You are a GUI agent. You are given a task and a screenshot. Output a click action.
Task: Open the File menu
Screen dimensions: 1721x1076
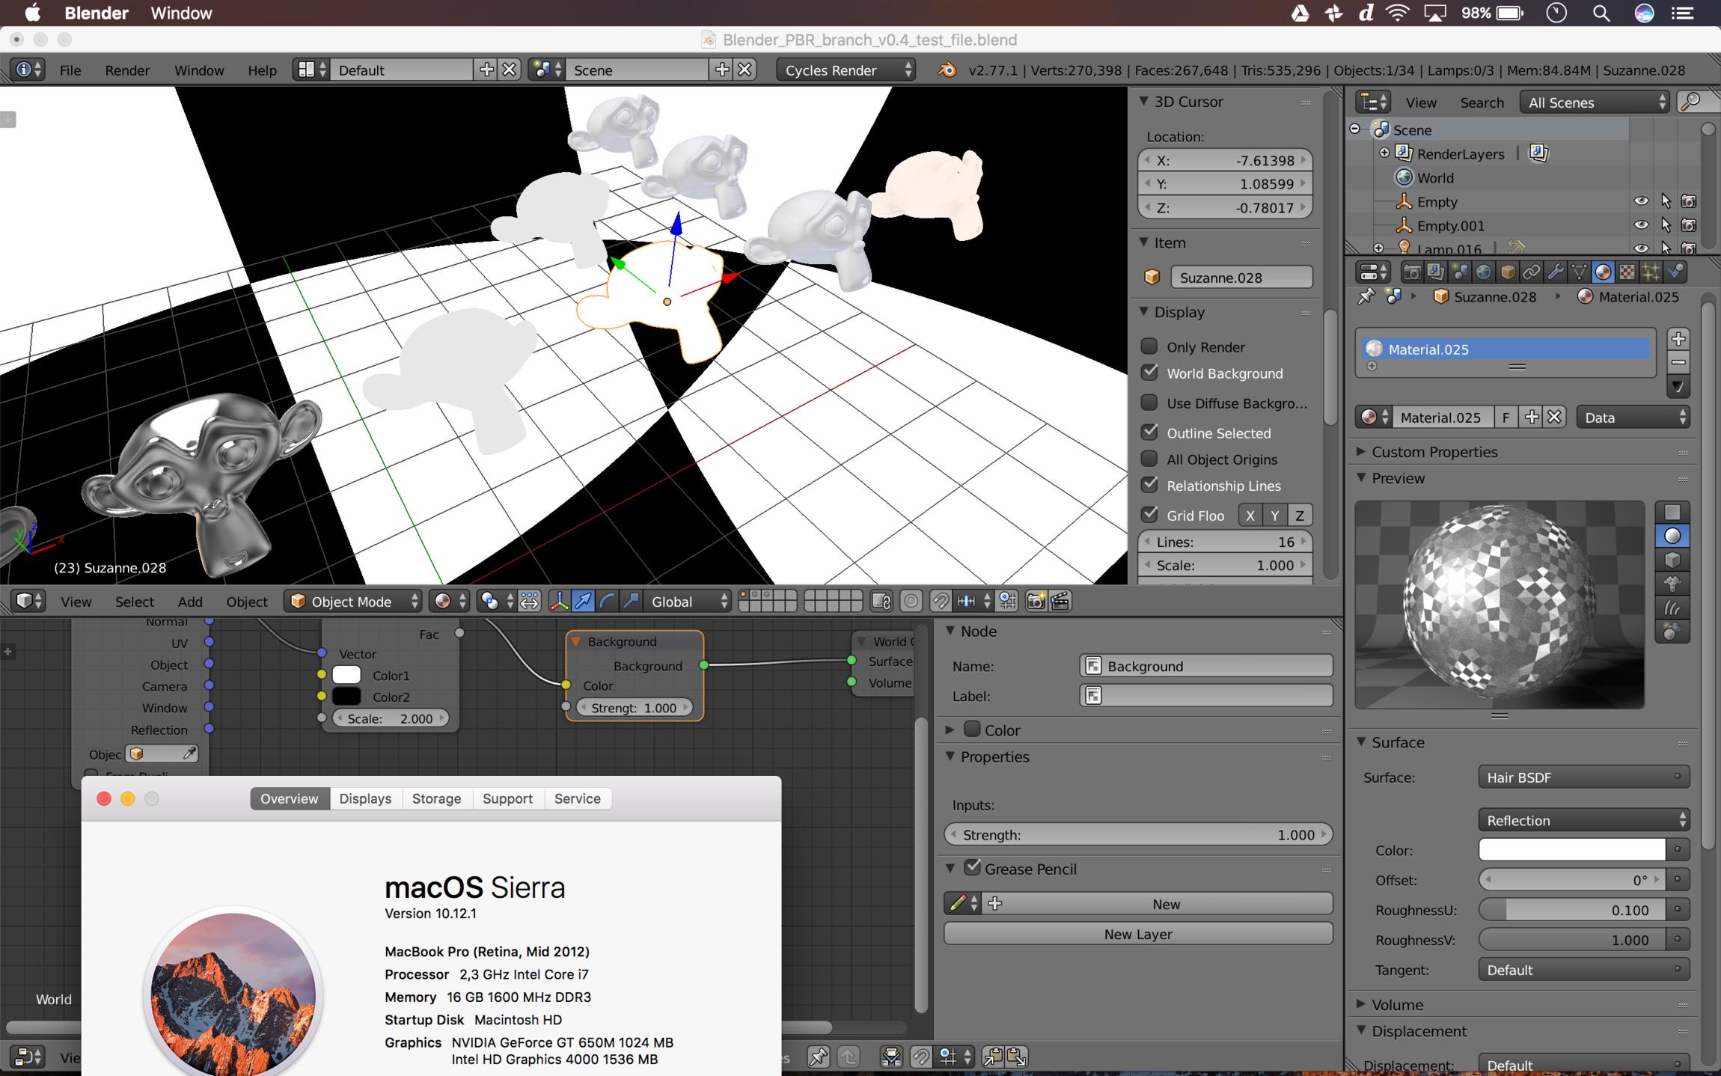tap(70, 70)
